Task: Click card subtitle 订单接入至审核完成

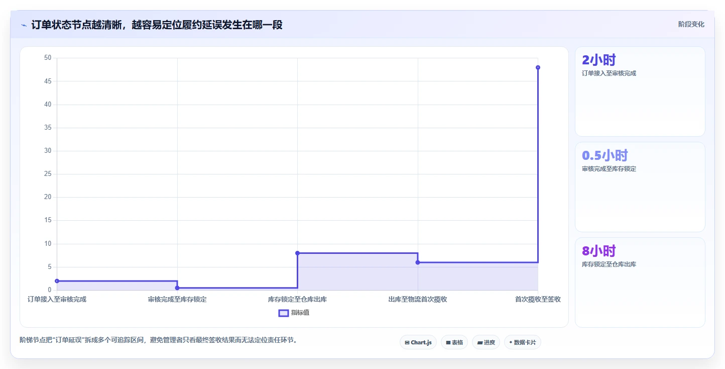Action: coord(609,73)
